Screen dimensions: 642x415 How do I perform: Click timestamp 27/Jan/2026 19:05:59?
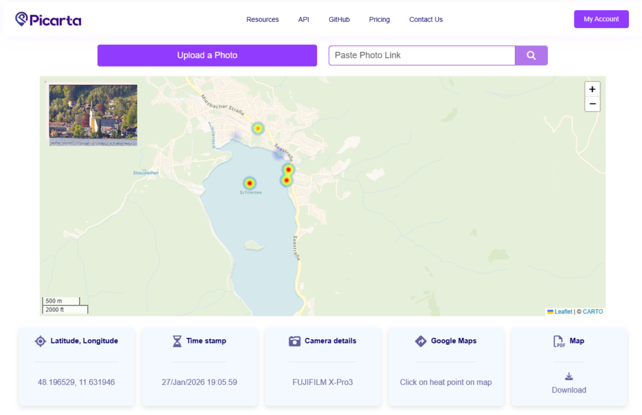pyautogui.click(x=199, y=382)
